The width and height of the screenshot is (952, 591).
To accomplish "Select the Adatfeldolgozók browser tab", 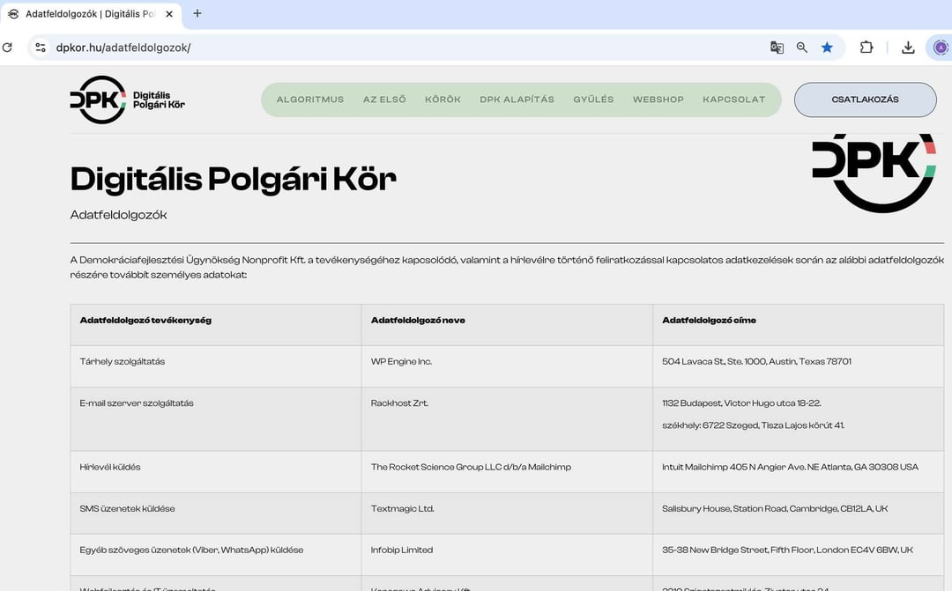I will [x=91, y=14].
